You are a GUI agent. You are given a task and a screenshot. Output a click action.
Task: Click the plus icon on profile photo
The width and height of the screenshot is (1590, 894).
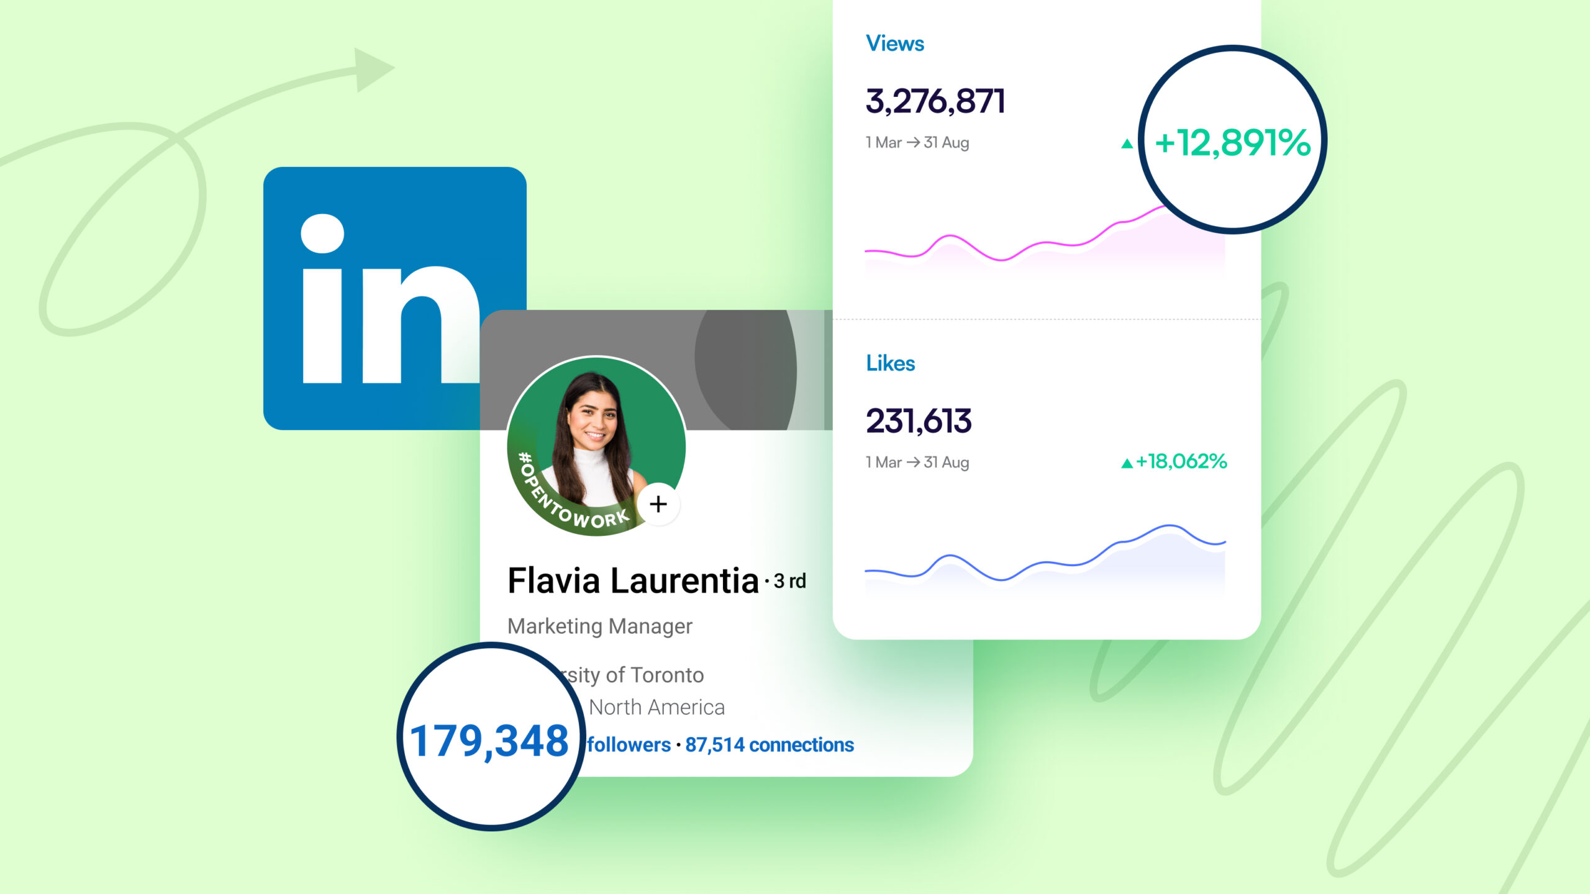658,504
